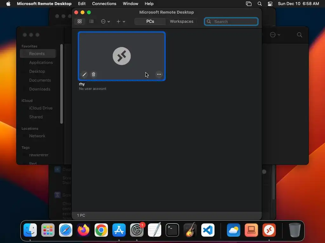Switch to list view of PCs
This screenshot has width=325, height=243.
click(91, 21)
